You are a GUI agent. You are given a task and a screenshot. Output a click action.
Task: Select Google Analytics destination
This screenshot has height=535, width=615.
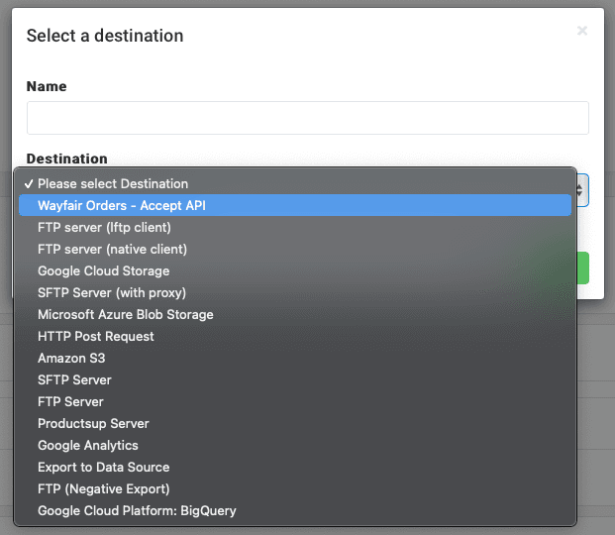[x=88, y=445]
